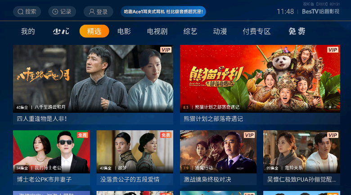Switch to the 电影 tab

(124, 31)
